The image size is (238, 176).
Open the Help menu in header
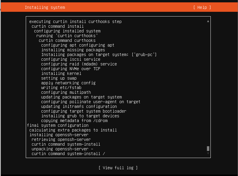coord(202,7)
